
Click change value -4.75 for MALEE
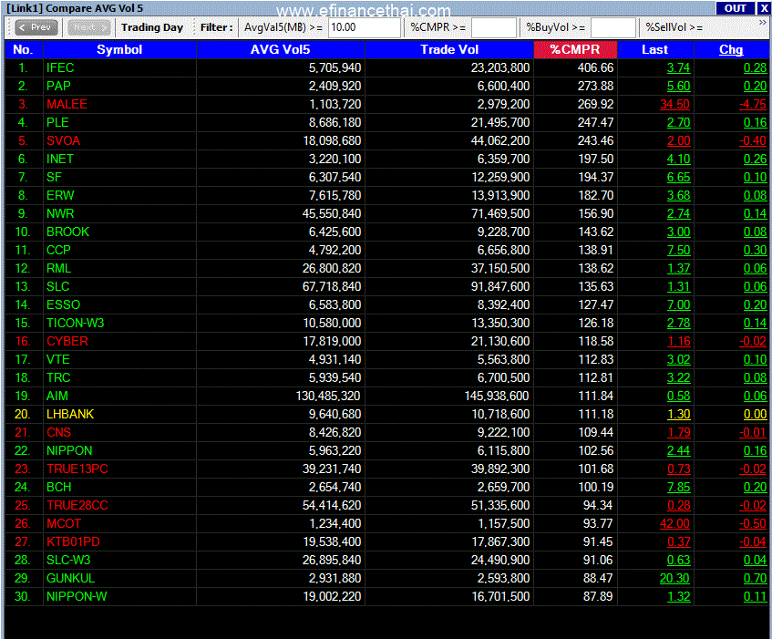pos(753,104)
